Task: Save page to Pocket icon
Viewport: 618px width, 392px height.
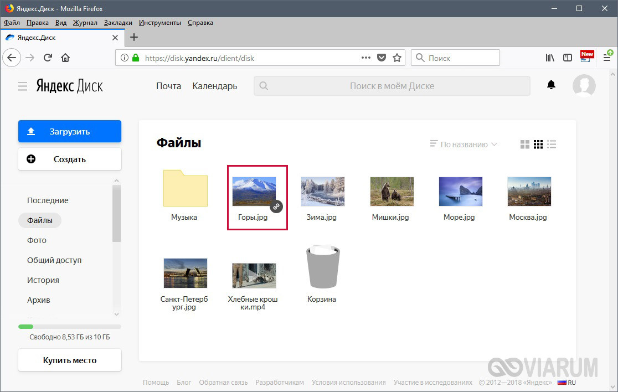Action: tap(382, 58)
